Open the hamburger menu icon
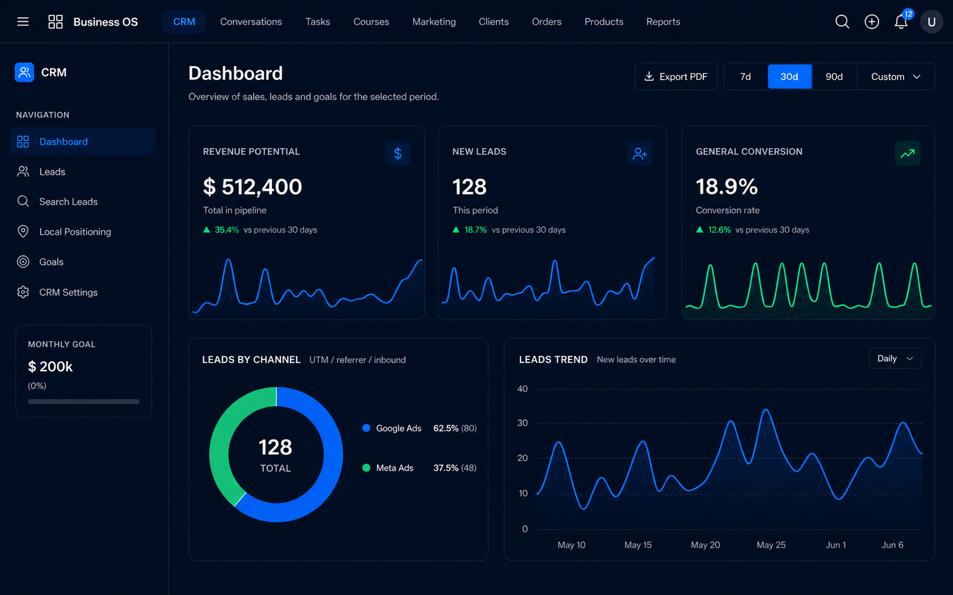The image size is (953, 595). pyautogui.click(x=23, y=22)
